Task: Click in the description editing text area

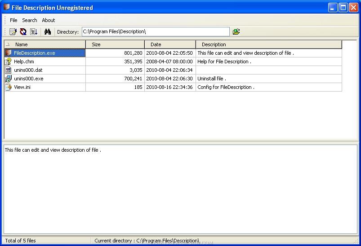Action: [181, 189]
